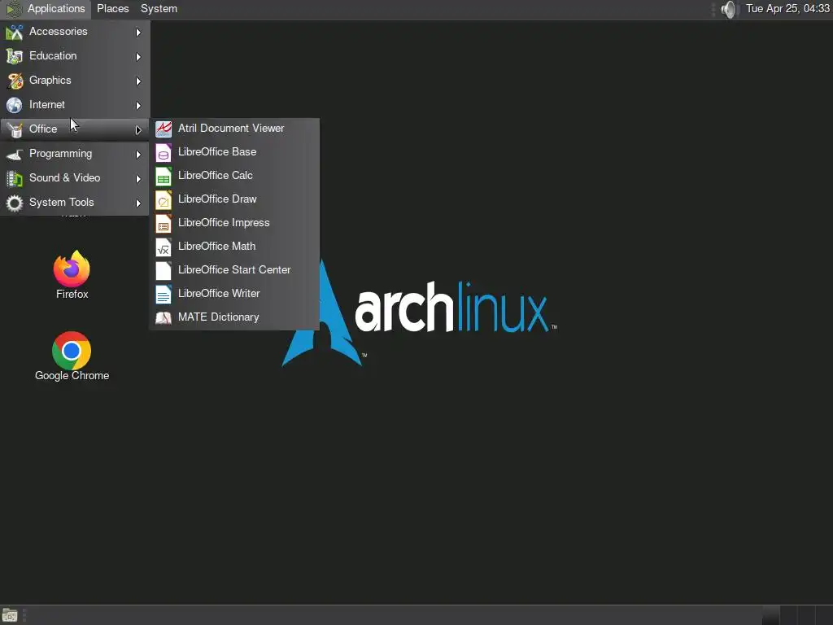The width and height of the screenshot is (833, 625).
Task: Launch LibreOffice Calc from the menu
Action: pyautogui.click(x=234, y=176)
